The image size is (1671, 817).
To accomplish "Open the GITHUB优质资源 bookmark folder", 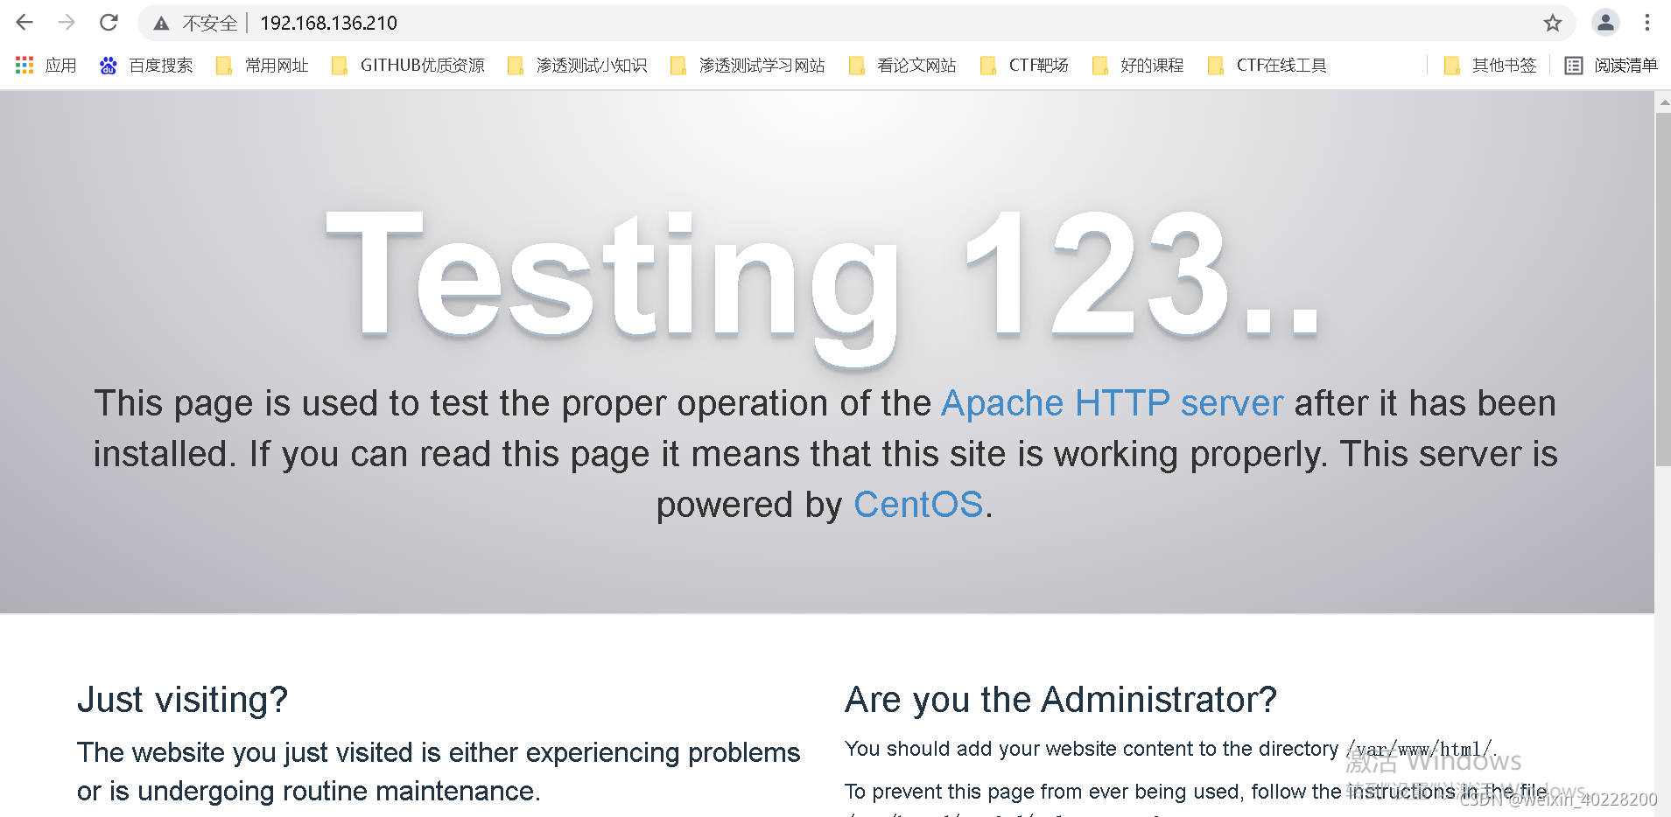I will click(408, 66).
